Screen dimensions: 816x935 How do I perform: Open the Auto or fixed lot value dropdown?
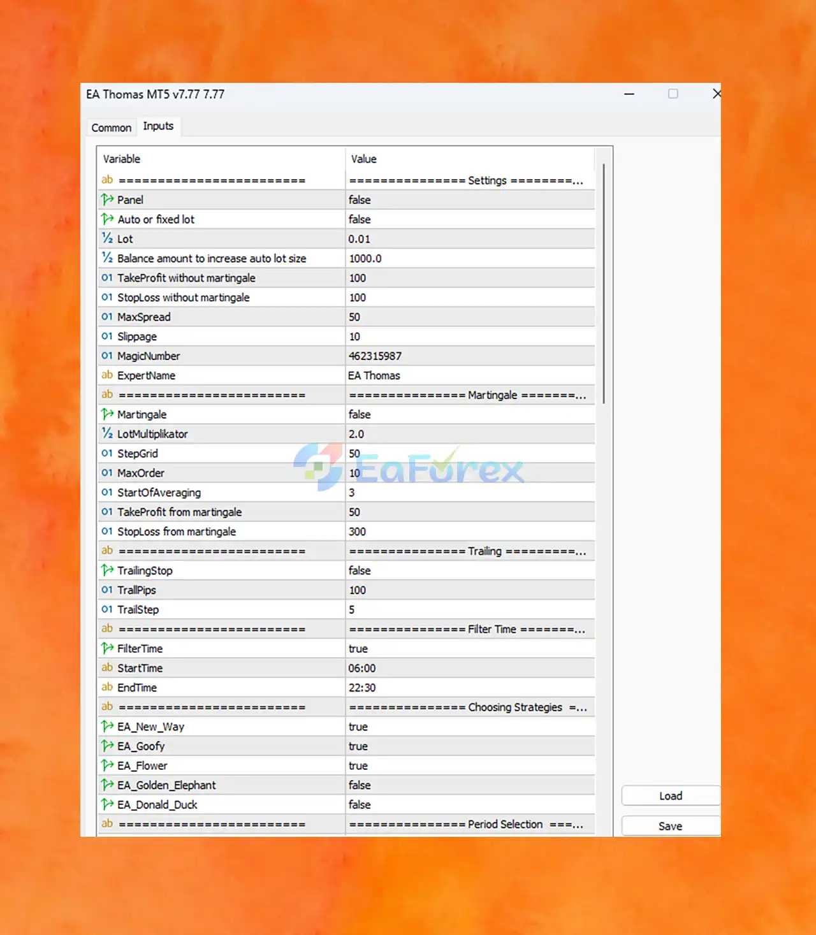click(x=470, y=219)
